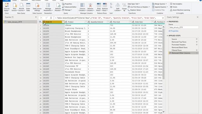
Task: Open the Advanced Editor
Action: click(x=69, y=7)
